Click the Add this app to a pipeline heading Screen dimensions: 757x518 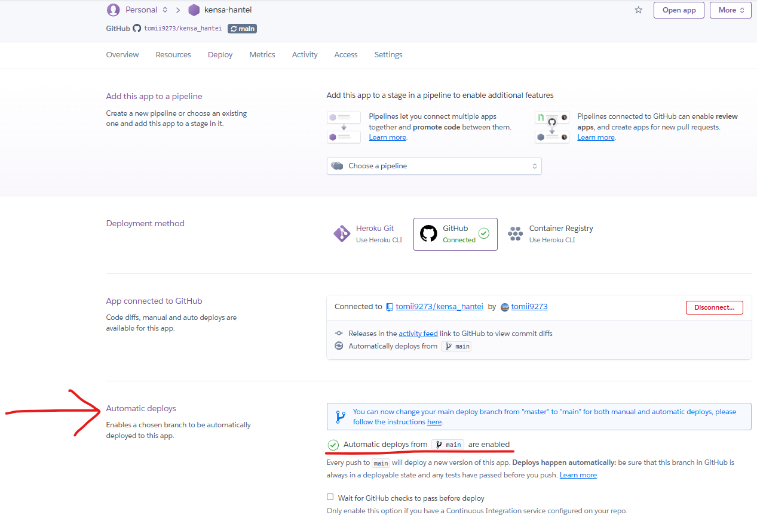(154, 97)
